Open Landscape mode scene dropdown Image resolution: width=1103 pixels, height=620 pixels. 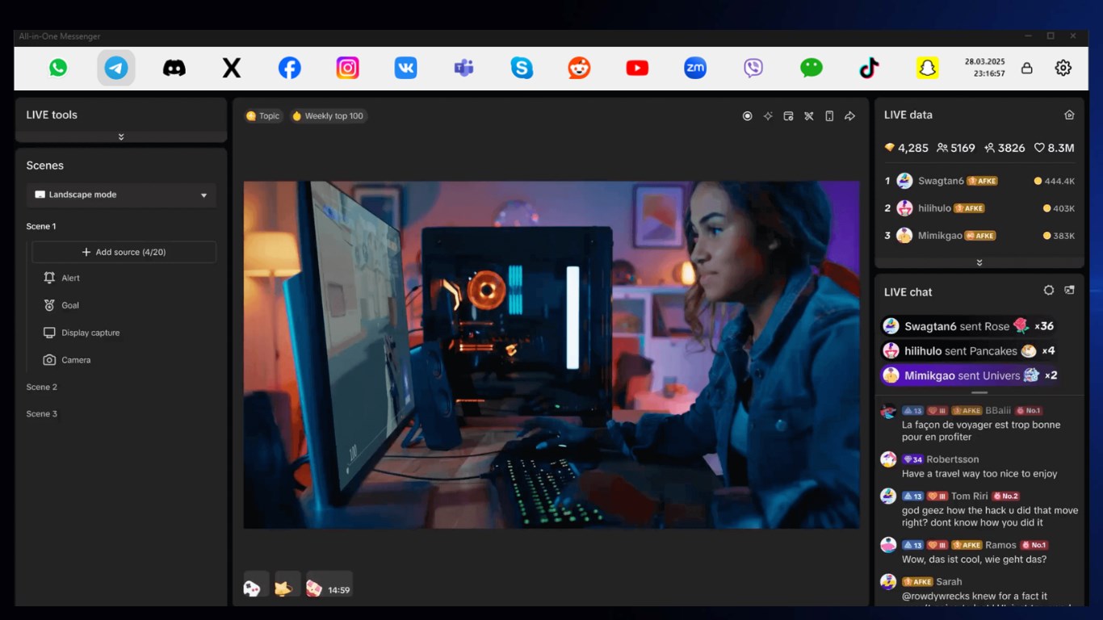click(x=120, y=195)
